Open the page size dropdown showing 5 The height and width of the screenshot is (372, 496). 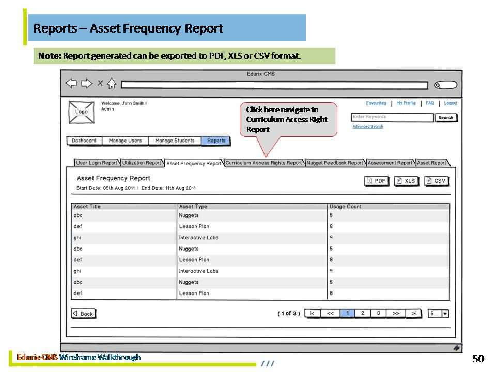pyautogui.click(x=438, y=314)
